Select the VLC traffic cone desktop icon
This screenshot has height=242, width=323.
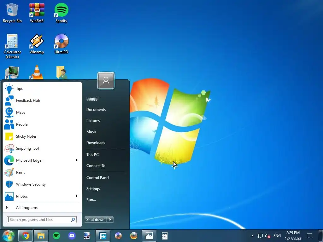pyautogui.click(x=37, y=72)
